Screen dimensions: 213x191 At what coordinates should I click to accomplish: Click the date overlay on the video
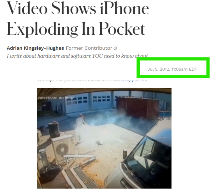(56, 98)
